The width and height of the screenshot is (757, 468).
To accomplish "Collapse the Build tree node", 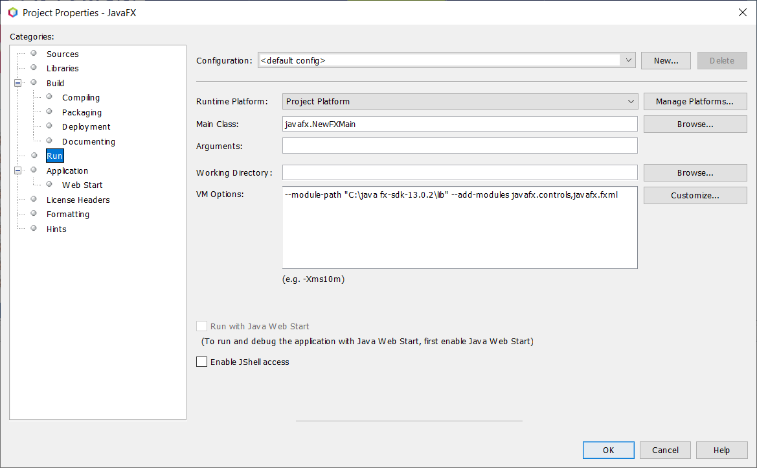I will [x=18, y=83].
